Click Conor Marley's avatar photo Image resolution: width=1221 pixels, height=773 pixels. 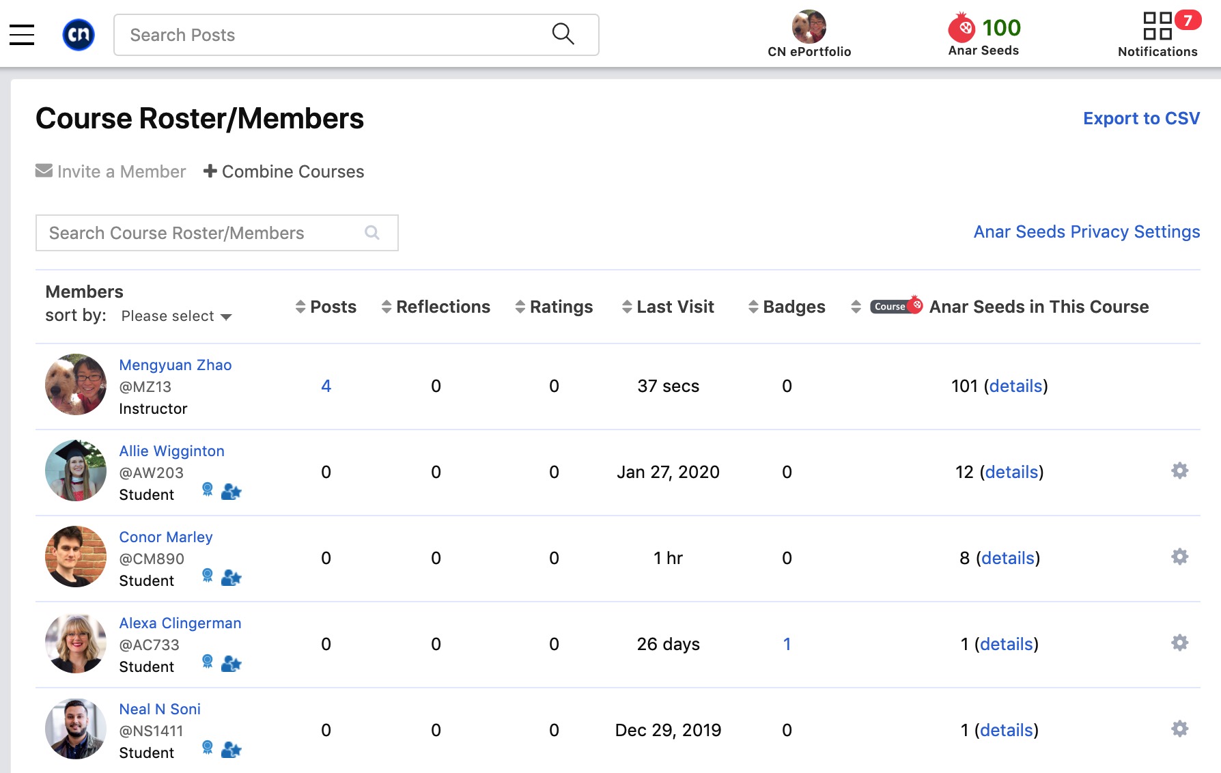76,557
